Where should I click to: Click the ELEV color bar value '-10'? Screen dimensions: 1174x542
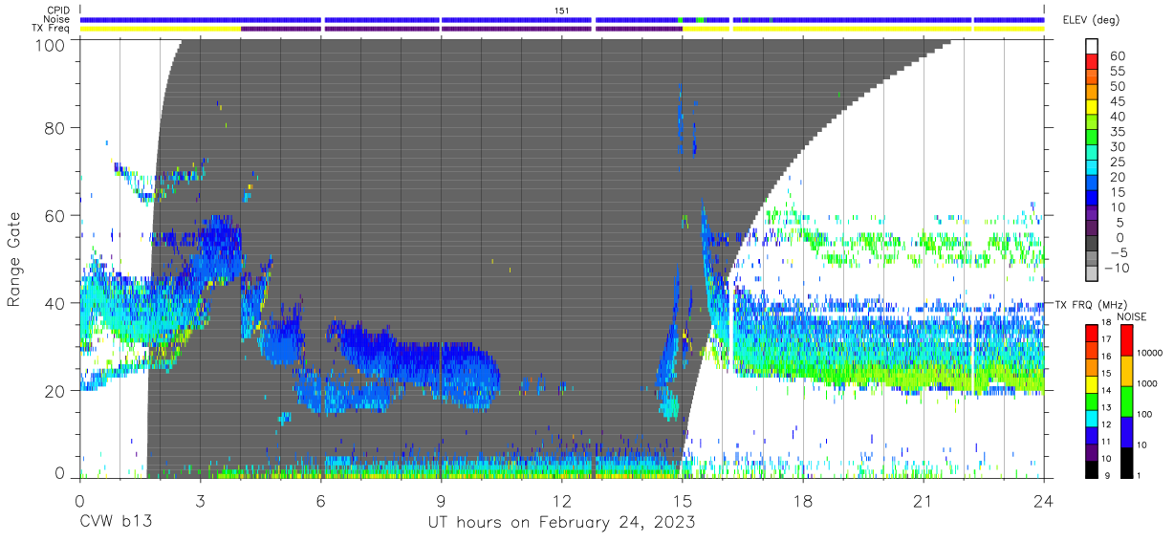point(1117,269)
